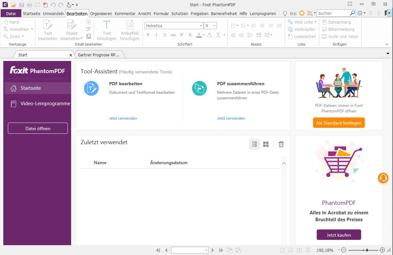Expand the Zoom tool dropdown in Werkzeuge
The image size is (393, 255).
tap(23, 37)
